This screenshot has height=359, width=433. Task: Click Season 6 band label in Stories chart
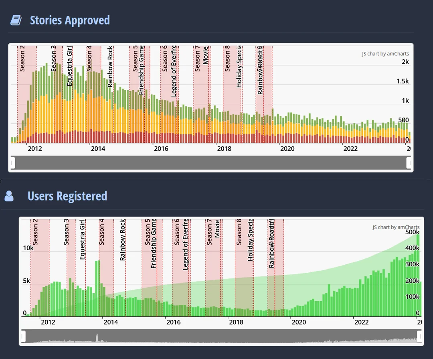[165, 59]
